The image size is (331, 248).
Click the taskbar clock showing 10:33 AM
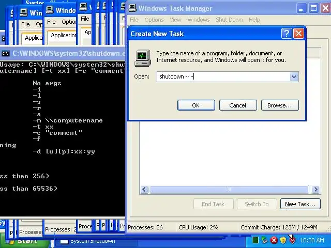click(312, 240)
